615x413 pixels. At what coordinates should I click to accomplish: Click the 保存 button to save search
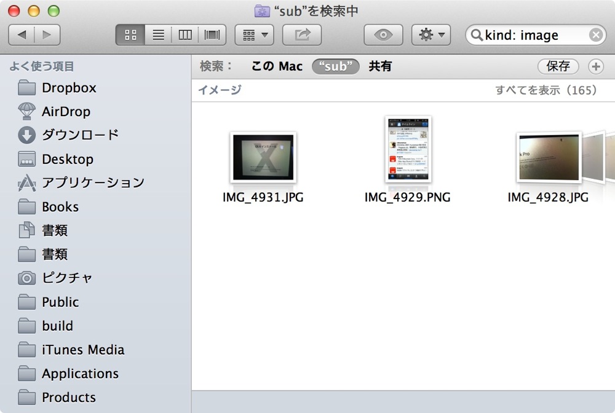pos(558,66)
